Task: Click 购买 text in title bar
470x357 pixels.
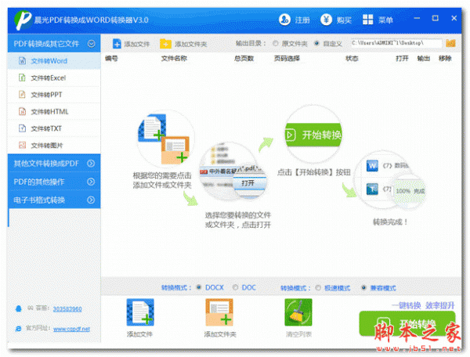Action: click(x=344, y=20)
